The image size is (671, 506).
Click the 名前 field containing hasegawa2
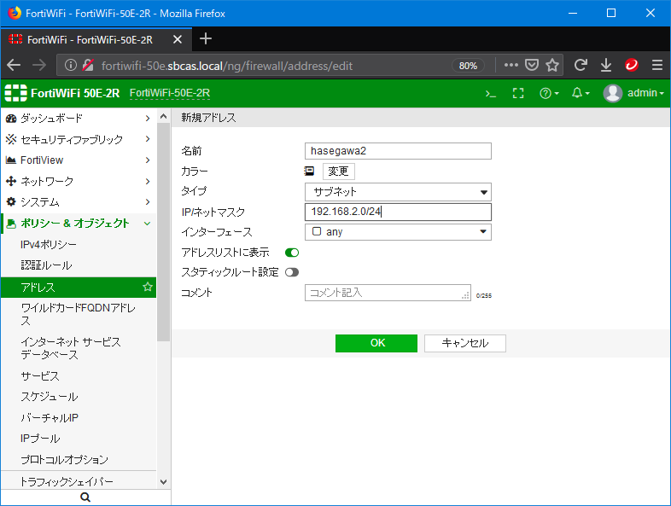click(398, 151)
